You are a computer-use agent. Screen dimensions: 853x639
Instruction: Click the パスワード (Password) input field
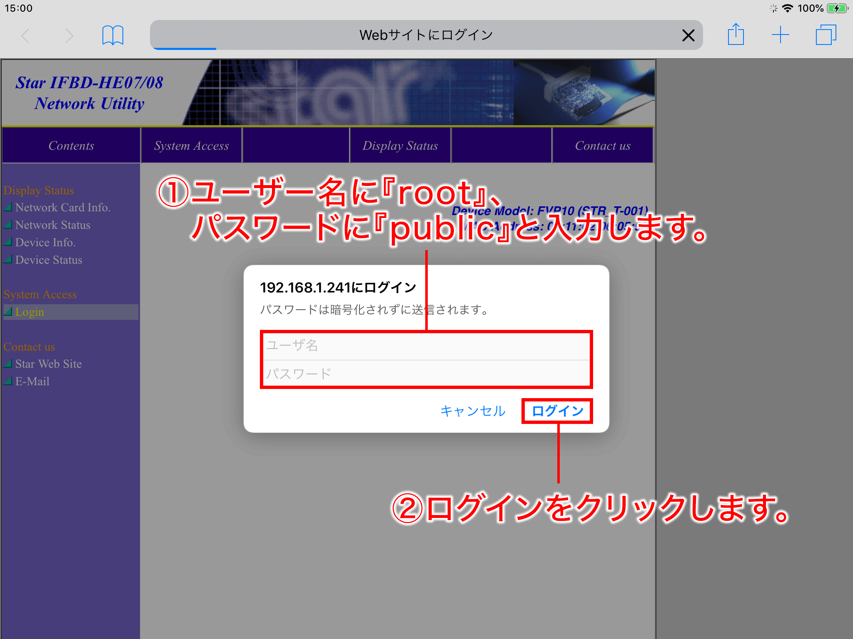pyautogui.click(x=426, y=374)
